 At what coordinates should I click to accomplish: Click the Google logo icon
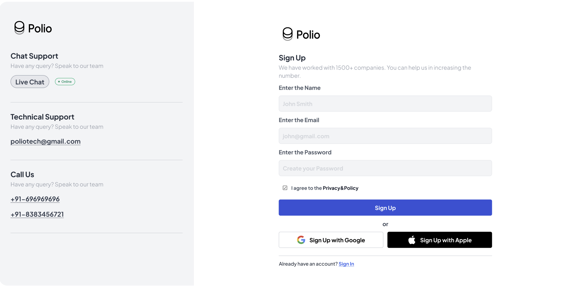(301, 240)
